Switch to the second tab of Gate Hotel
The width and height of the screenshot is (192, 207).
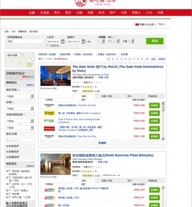pyautogui.click(x=107, y=96)
